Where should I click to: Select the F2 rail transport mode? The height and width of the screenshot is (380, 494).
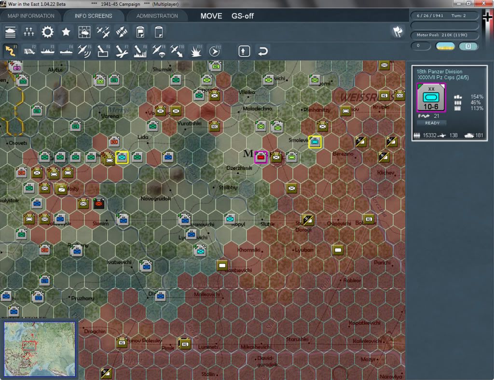coord(29,51)
